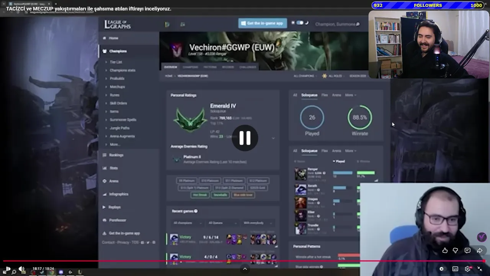Turn on subtitles captions button
The height and width of the screenshot is (276, 490).
pyautogui.click(x=455, y=269)
